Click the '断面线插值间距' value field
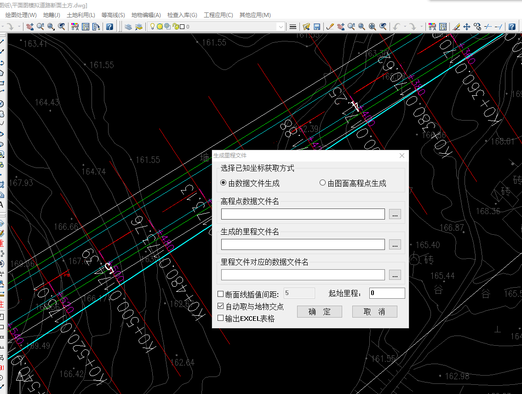The height and width of the screenshot is (394, 522). (299, 293)
